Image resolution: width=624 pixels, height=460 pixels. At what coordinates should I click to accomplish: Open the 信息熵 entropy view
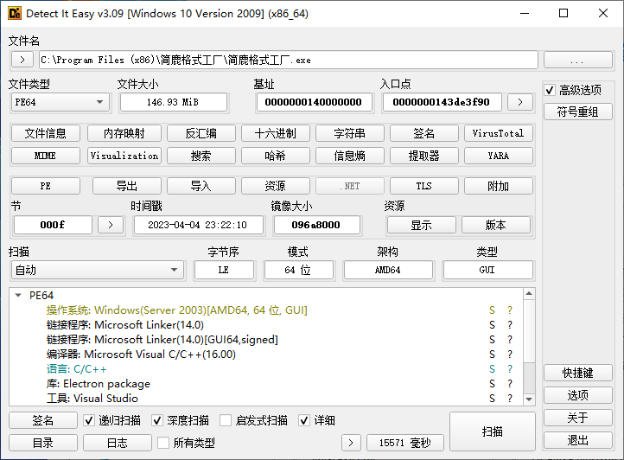(349, 156)
